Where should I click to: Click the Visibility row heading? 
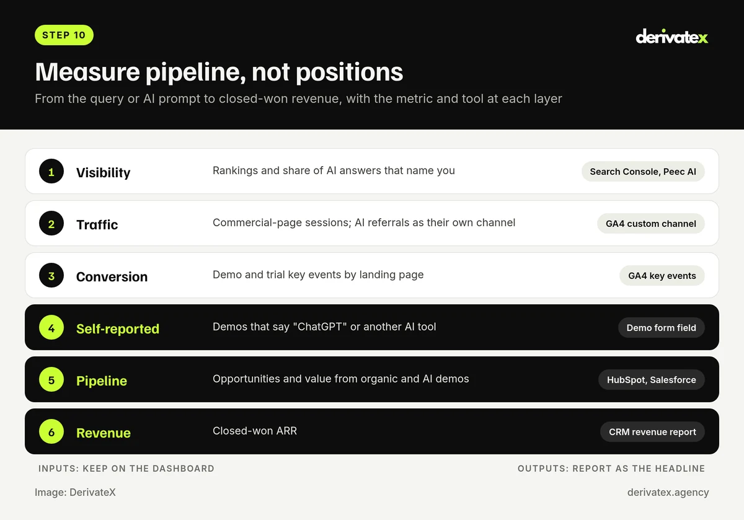(x=103, y=173)
